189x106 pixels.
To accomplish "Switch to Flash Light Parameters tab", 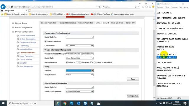I will pos(67,23).
